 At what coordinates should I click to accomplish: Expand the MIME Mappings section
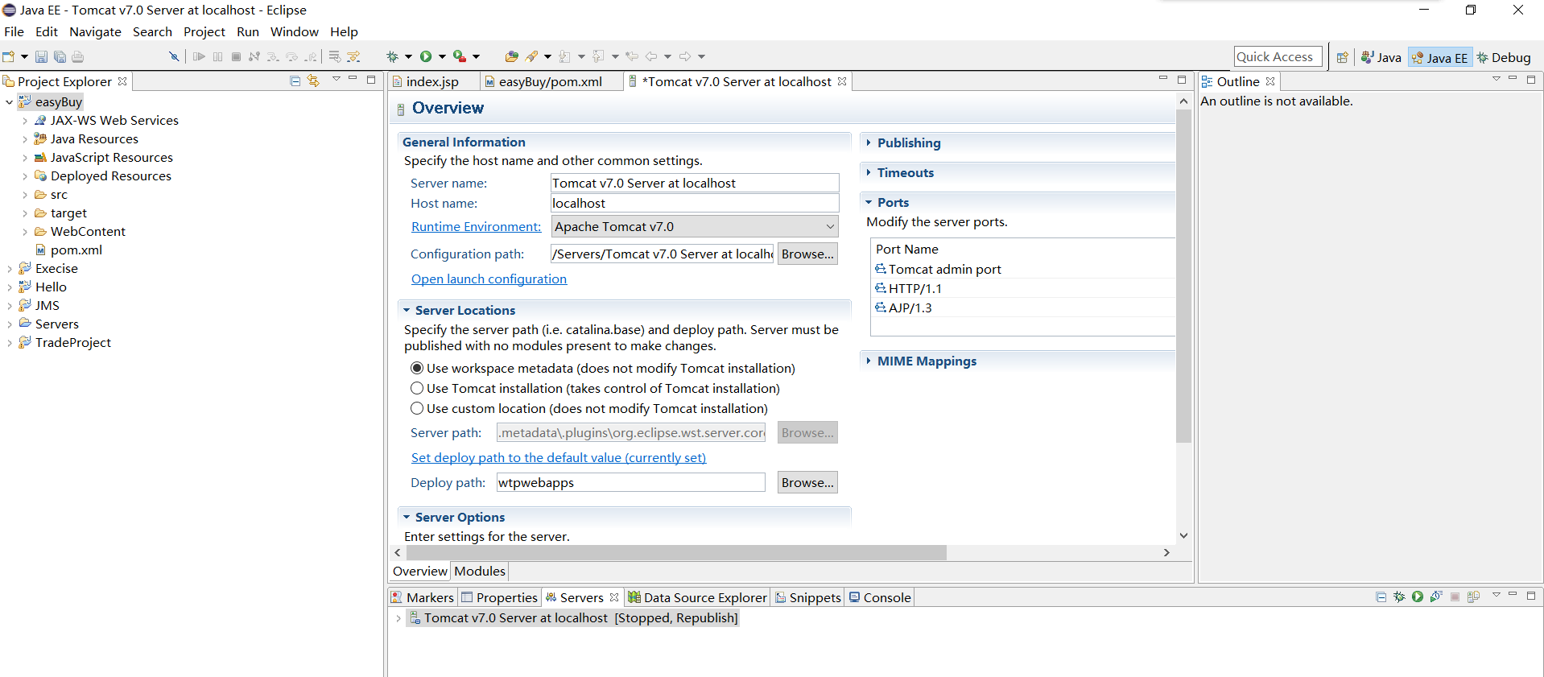pos(869,361)
